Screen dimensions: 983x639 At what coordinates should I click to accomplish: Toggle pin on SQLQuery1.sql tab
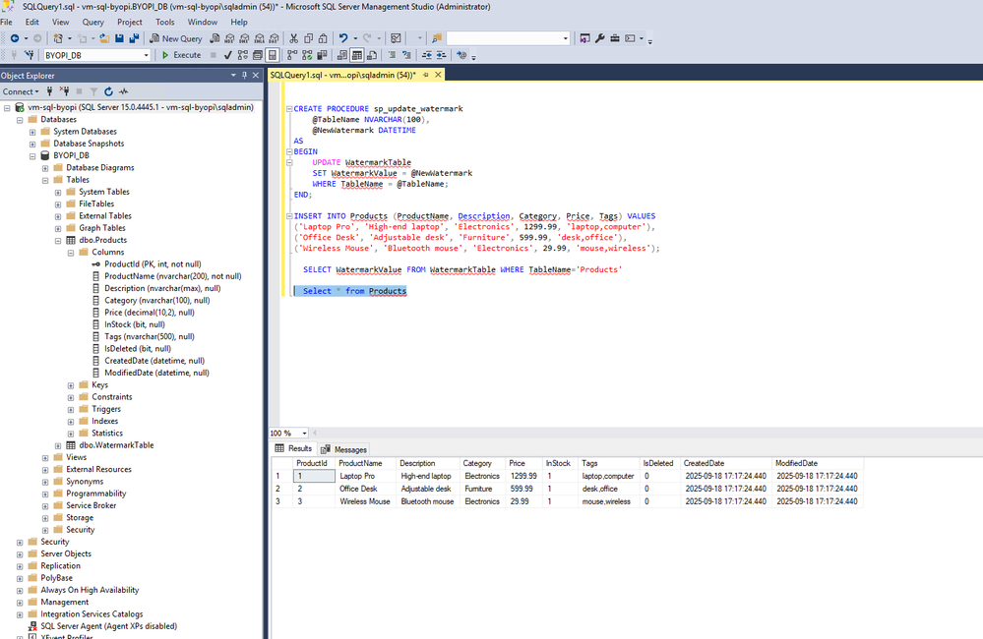pos(426,75)
